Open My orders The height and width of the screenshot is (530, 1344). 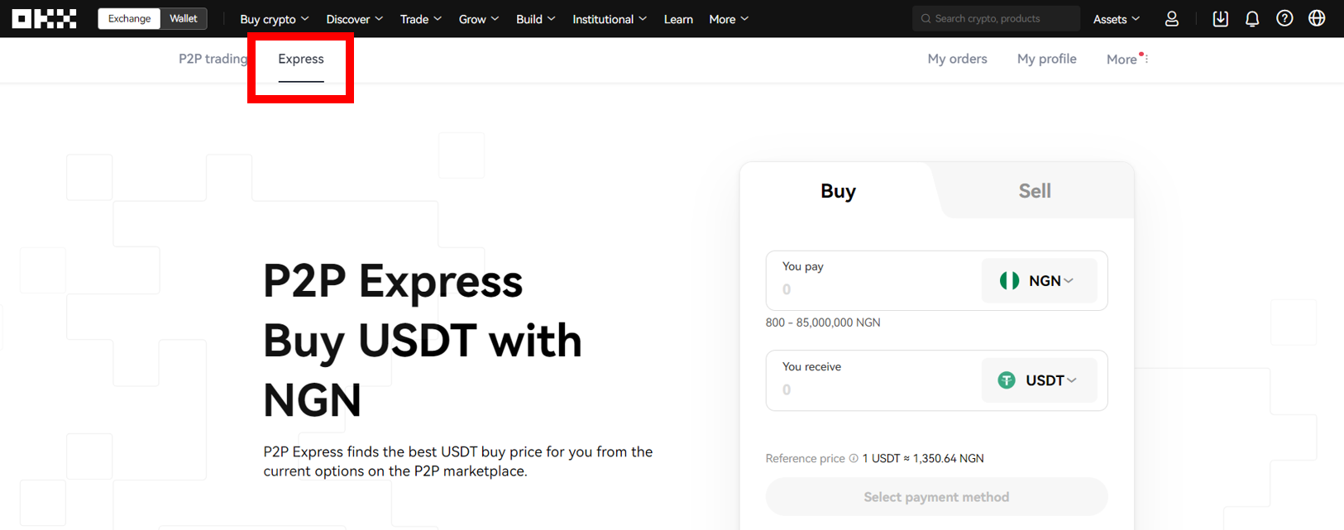tap(957, 59)
